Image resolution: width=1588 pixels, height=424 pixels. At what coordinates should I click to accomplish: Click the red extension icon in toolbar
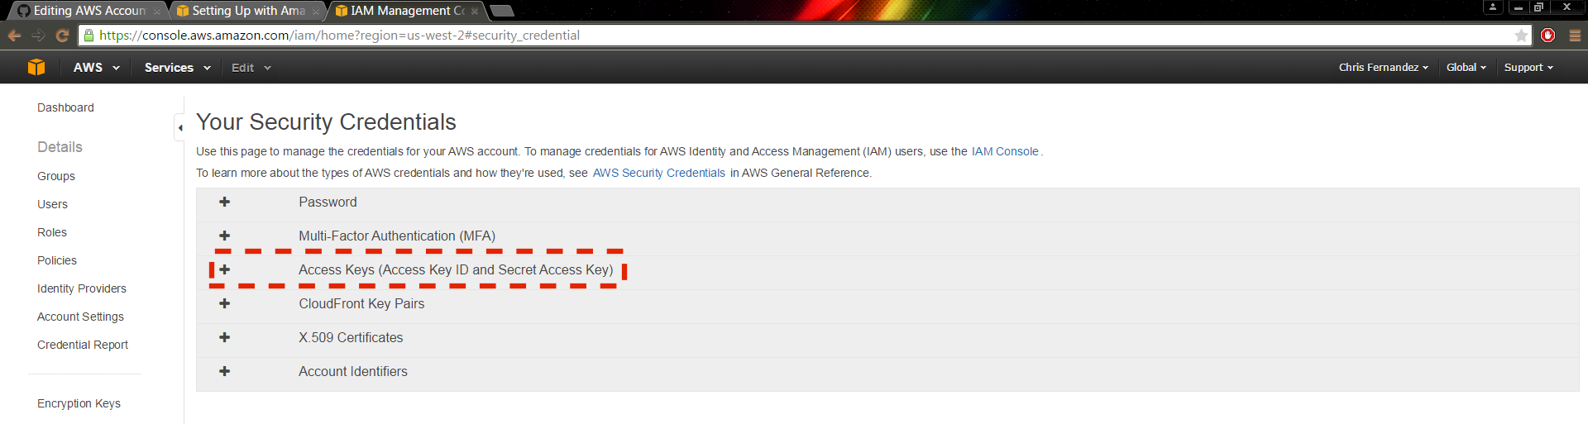(1548, 36)
